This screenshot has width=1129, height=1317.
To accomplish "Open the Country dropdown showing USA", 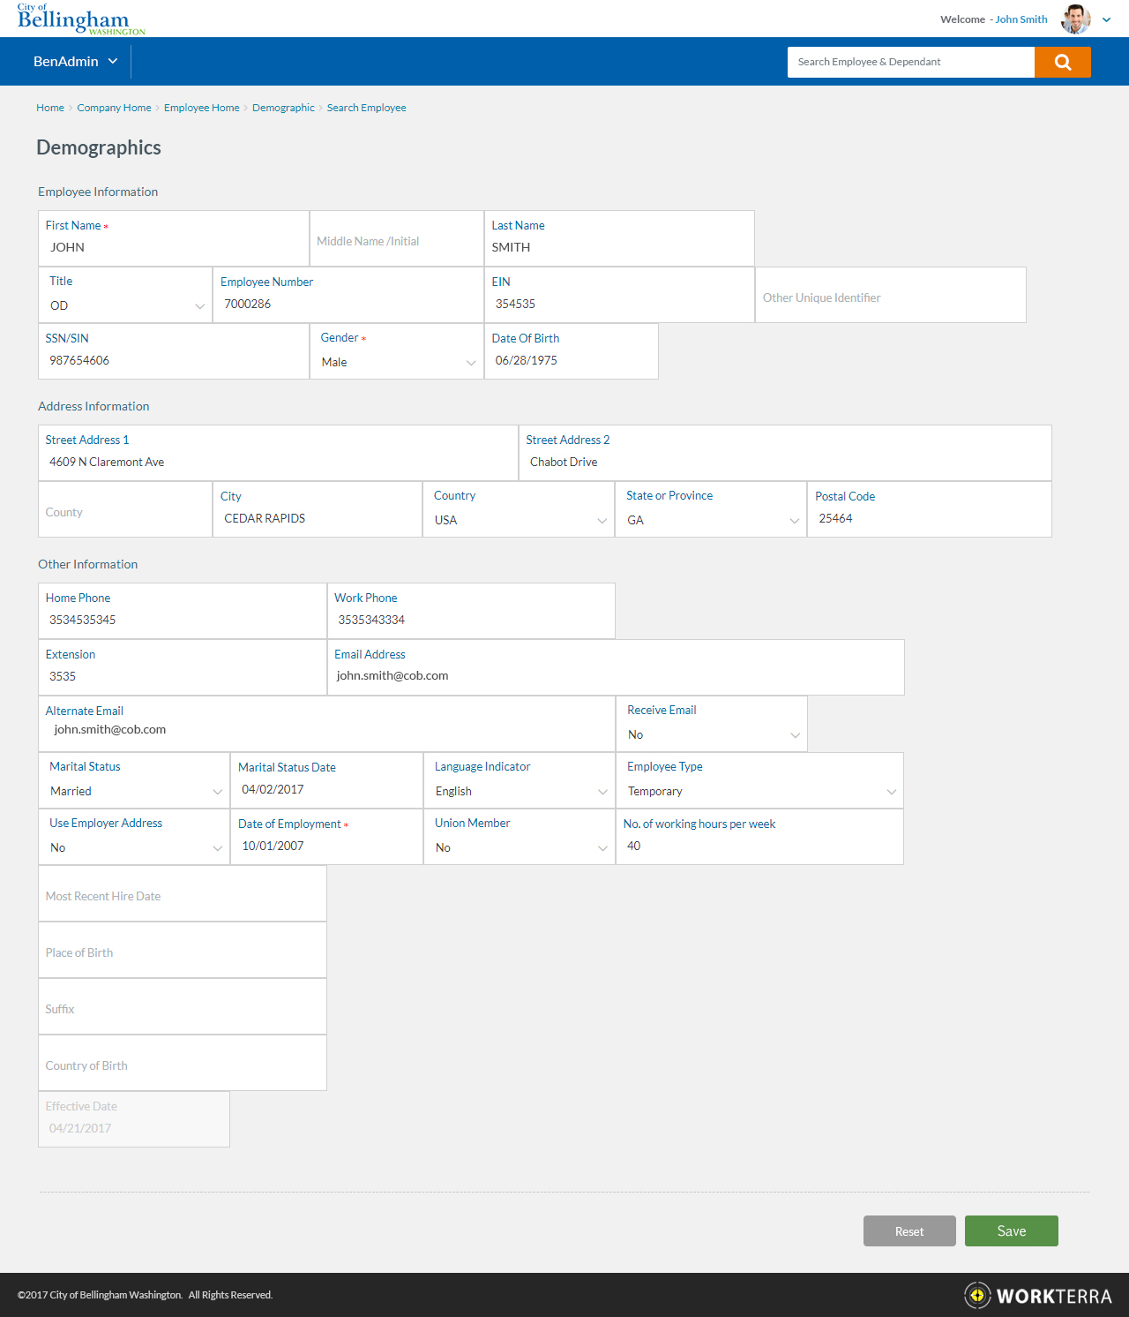I will click(x=519, y=520).
